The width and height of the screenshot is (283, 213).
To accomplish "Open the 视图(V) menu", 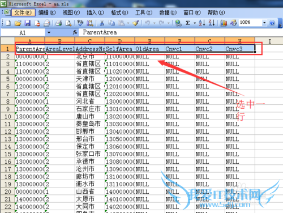I will click(x=71, y=12).
